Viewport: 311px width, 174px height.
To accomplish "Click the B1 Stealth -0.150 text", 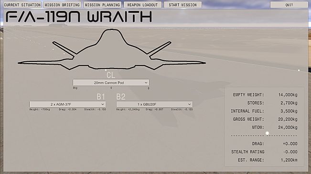I will click(95, 109).
